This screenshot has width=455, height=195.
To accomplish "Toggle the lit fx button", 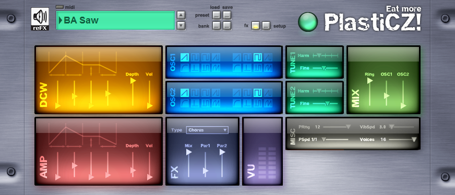I will click(x=256, y=26).
